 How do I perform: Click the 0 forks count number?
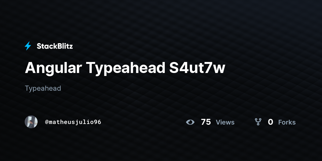tap(270, 122)
